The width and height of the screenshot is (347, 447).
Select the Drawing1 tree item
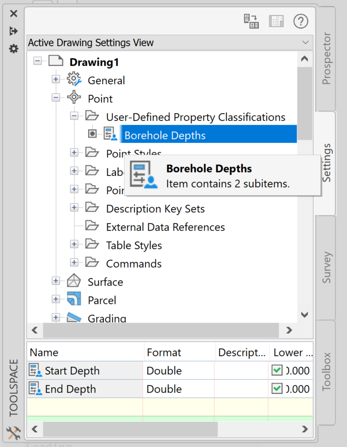tap(94, 62)
